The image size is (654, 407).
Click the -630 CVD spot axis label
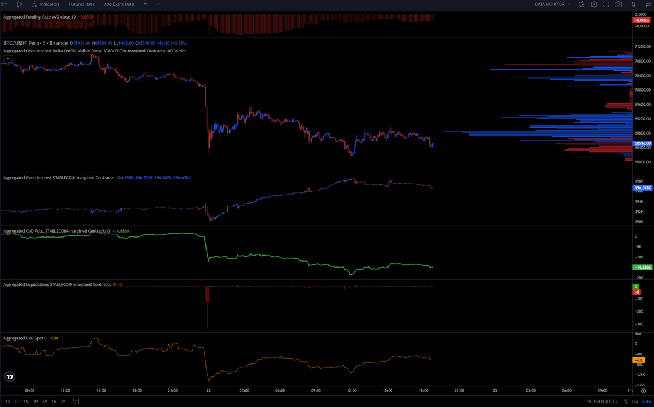639,360
